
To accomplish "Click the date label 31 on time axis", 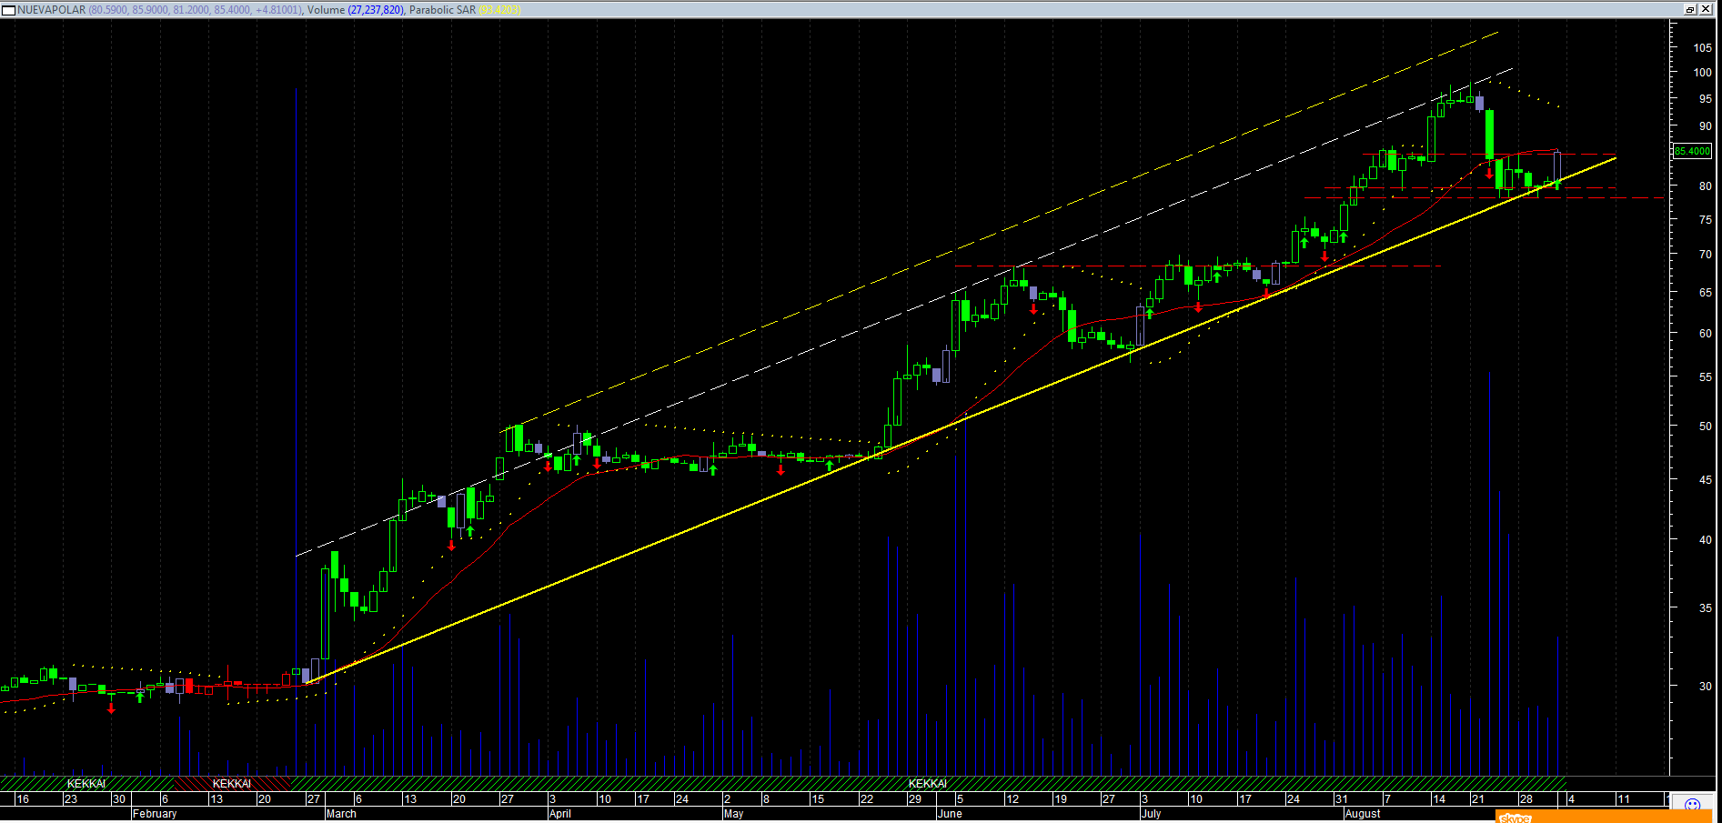I will pos(1342,799).
